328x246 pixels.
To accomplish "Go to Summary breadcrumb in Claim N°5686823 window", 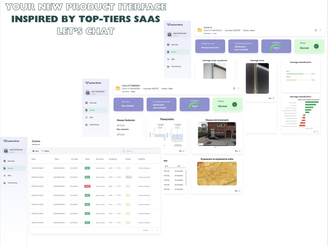I will [126, 92].
